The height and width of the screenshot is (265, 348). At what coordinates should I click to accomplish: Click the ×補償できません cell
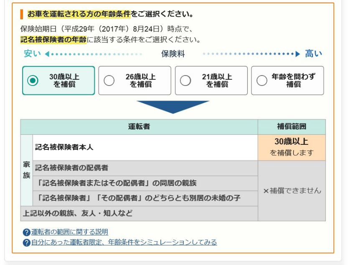tap(292, 191)
